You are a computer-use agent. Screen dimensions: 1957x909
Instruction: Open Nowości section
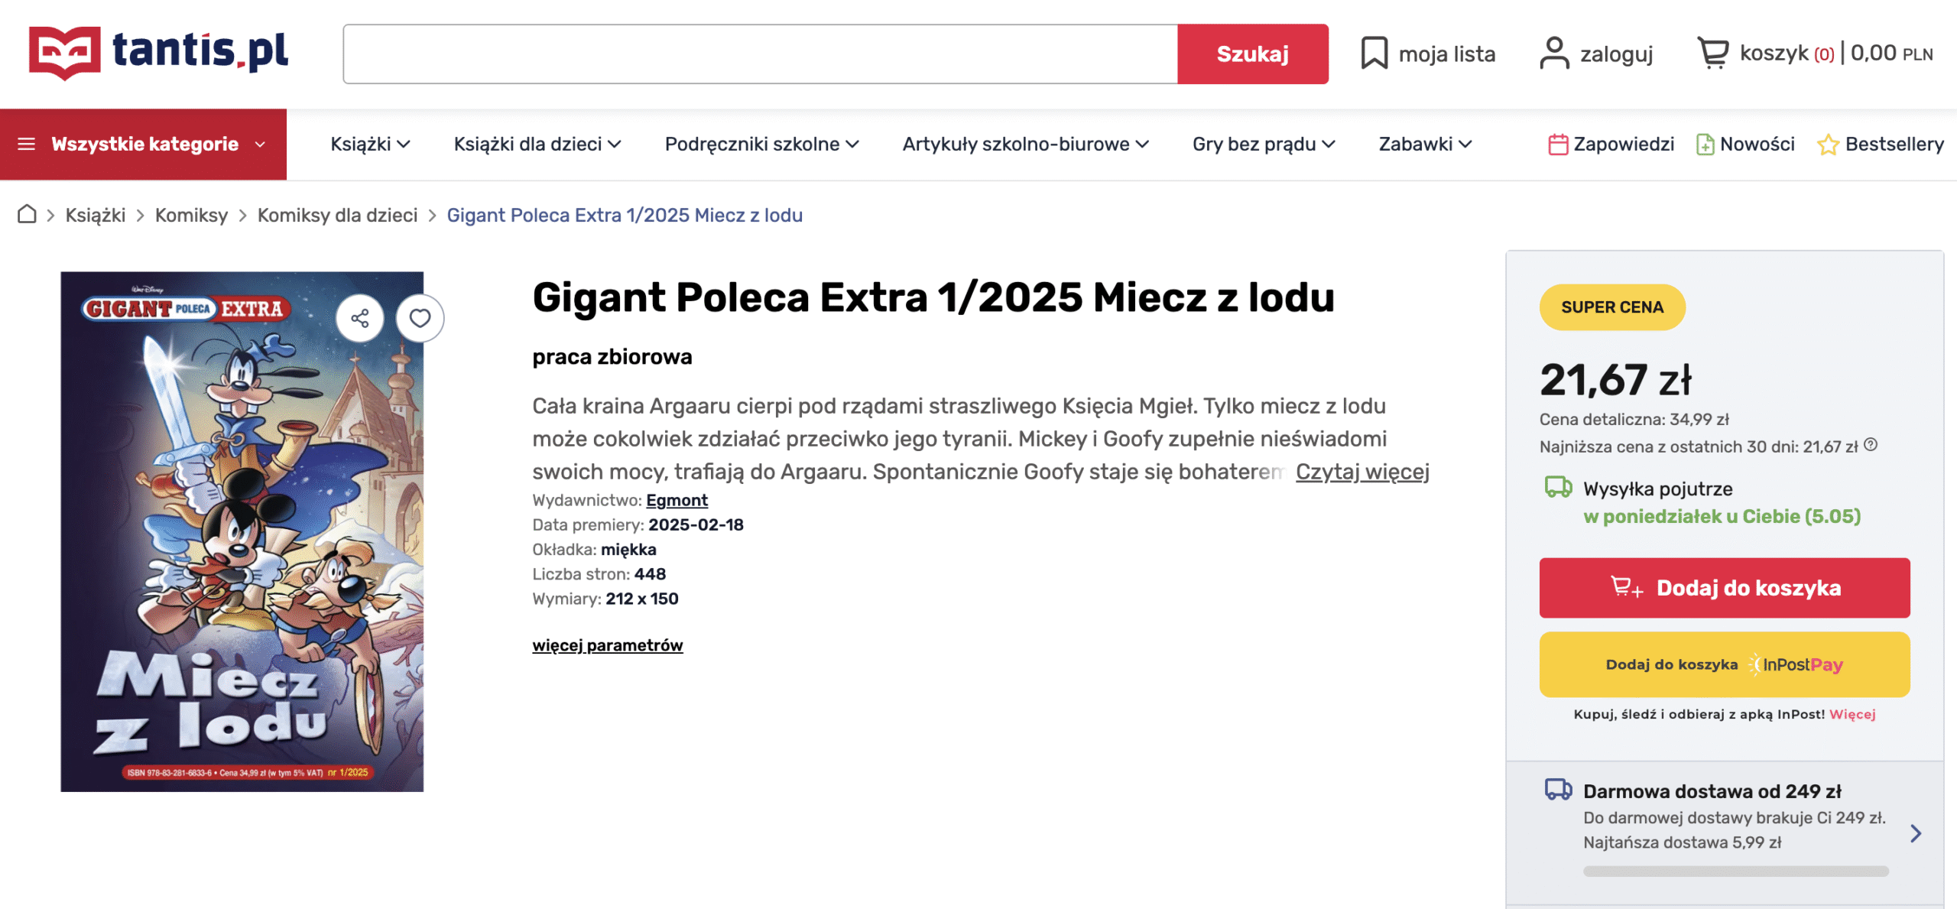point(1745,144)
